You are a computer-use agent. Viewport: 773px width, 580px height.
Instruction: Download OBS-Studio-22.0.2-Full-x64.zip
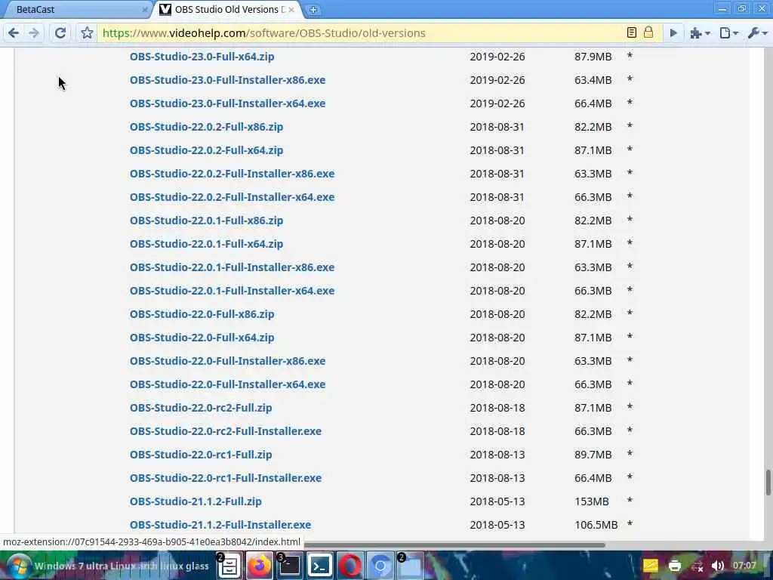[x=206, y=150]
